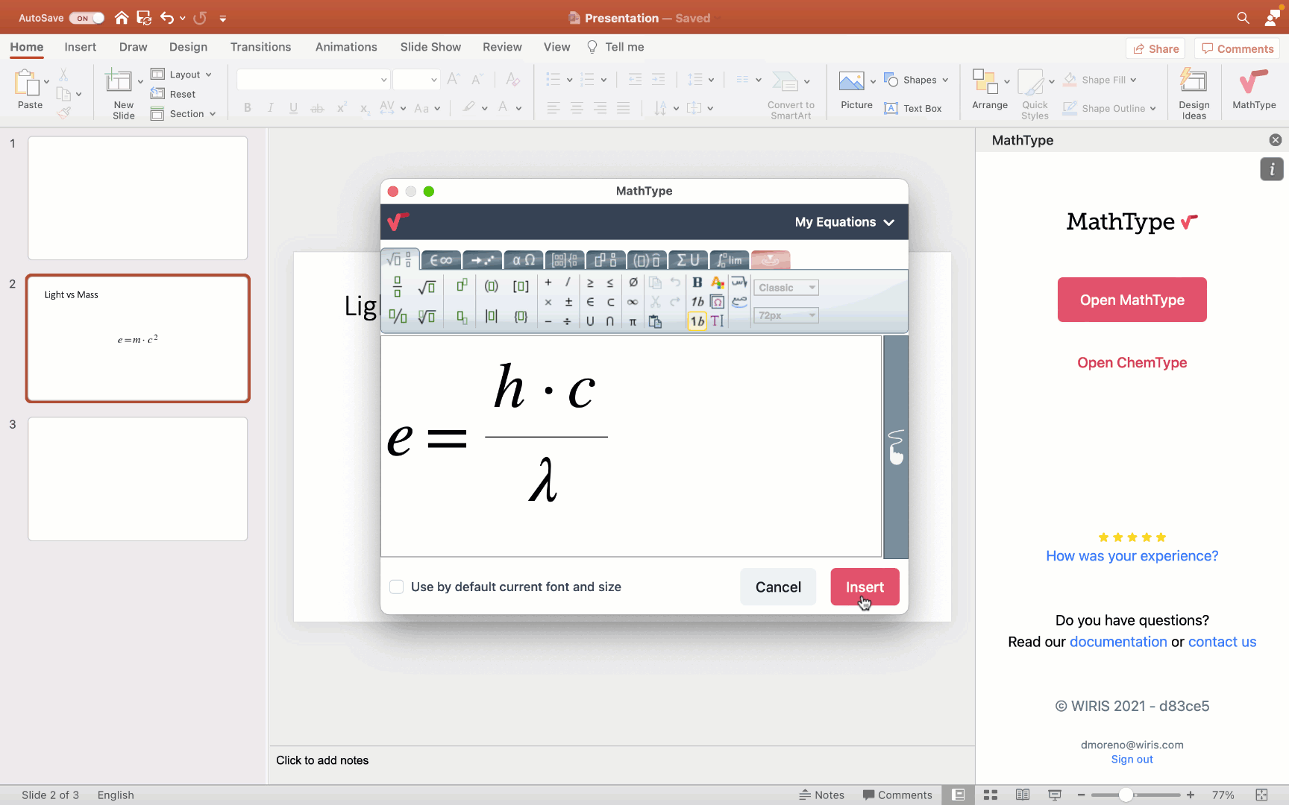Insert the pi symbol
The image size is (1289, 805).
pos(633,321)
